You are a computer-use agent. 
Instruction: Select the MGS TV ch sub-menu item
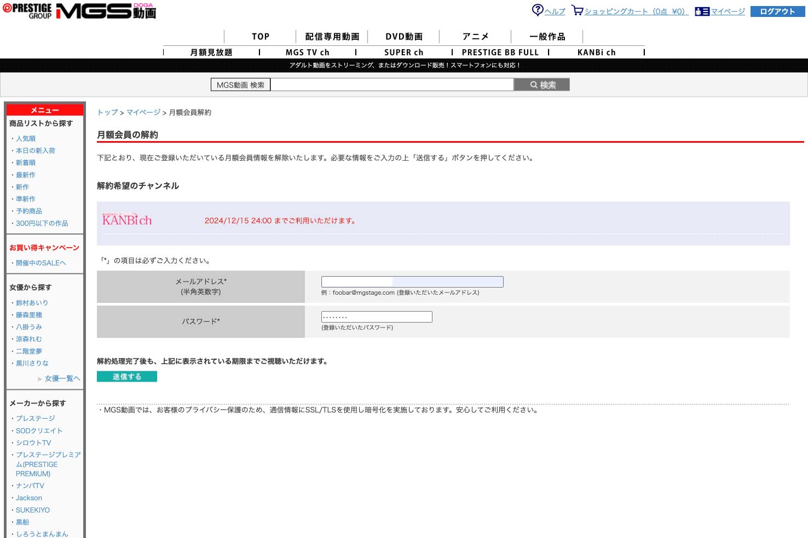pos(308,52)
